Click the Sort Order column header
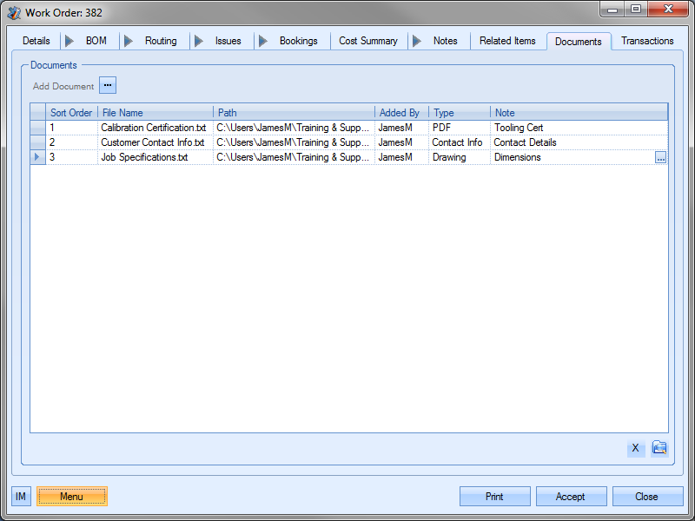This screenshot has height=521, width=695. tap(71, 113)
